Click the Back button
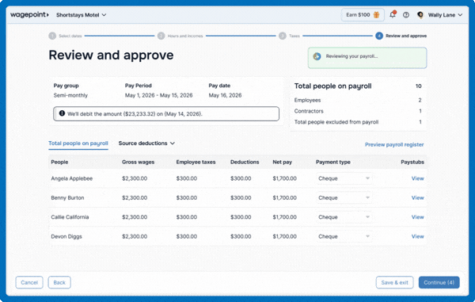 (x=59, y=282)
